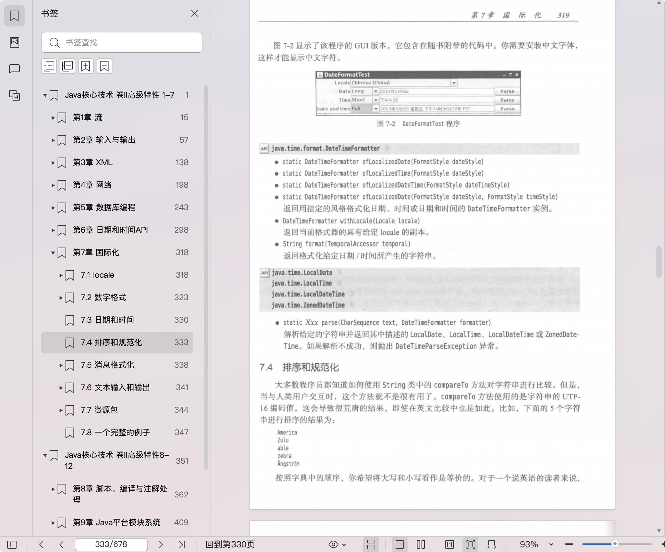Collapse all bookmarks icon

click(x=67, y=66)
